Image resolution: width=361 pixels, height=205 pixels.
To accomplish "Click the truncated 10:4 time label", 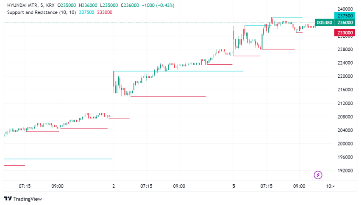I will (x=330, y=186).
